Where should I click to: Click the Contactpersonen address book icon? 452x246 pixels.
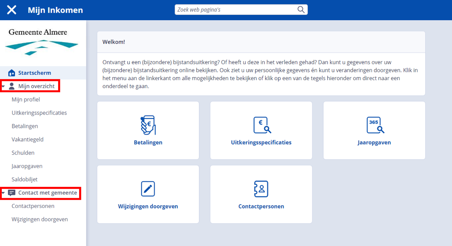pos(261,189)
